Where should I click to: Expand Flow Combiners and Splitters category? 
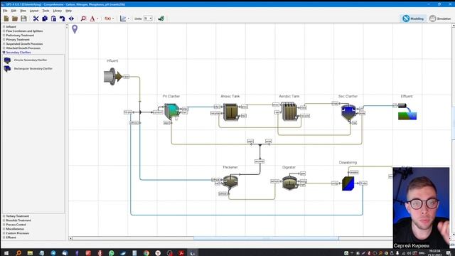click(x=4, y=31)
